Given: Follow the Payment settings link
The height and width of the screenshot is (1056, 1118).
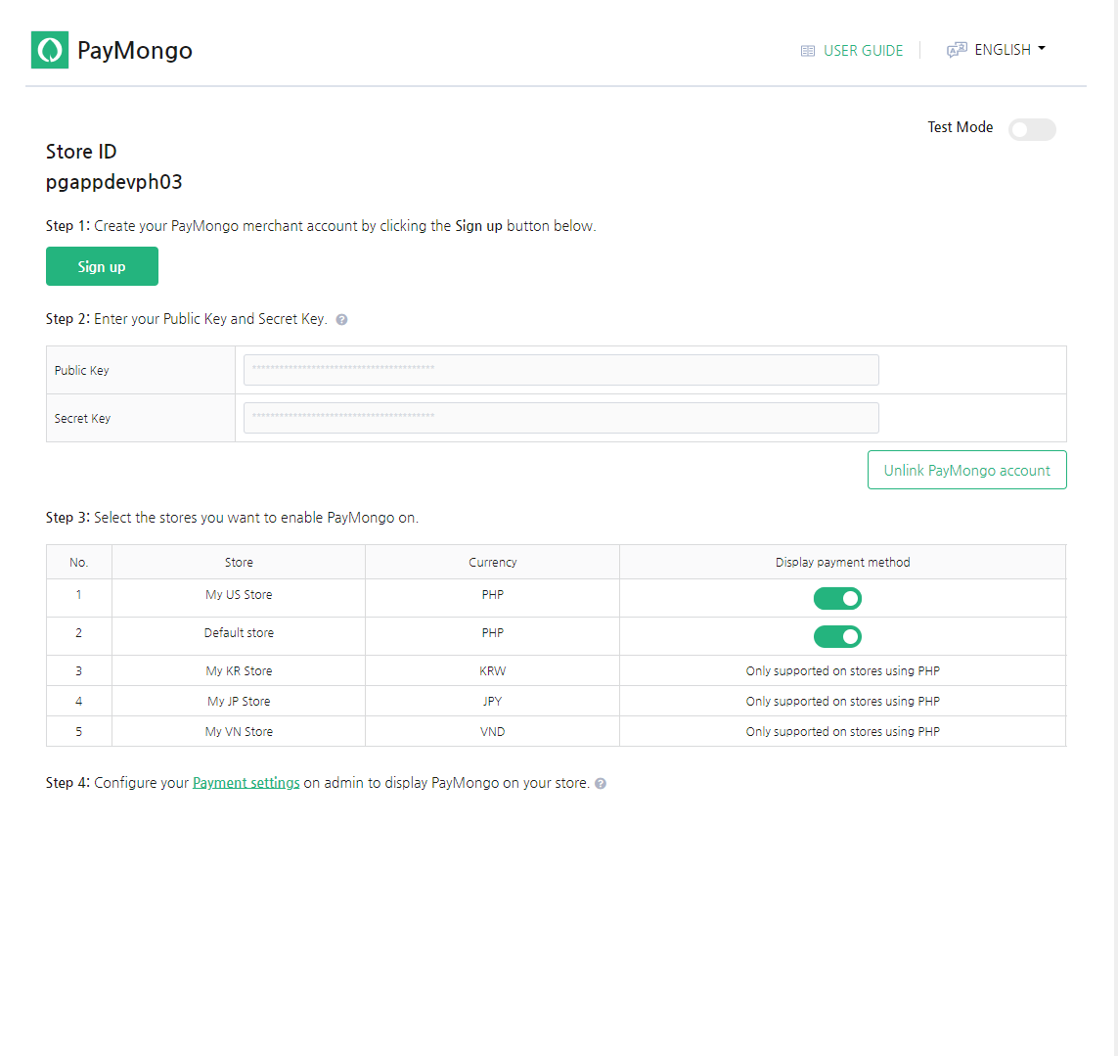Looking at the screenshot, I should click(246, 783).
